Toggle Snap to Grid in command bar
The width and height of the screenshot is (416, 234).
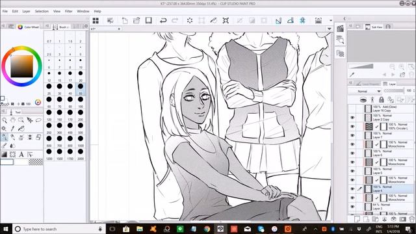point(302,20)
